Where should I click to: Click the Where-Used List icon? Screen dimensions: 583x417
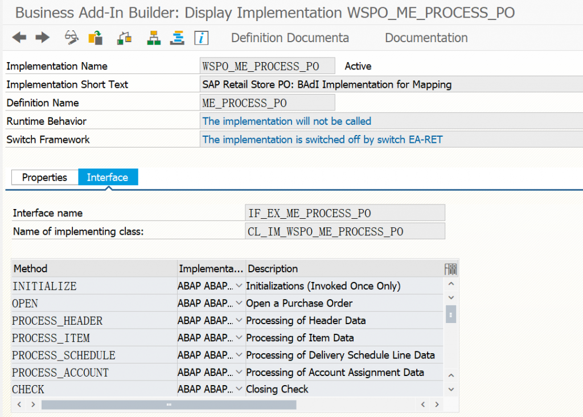(124, 38)
